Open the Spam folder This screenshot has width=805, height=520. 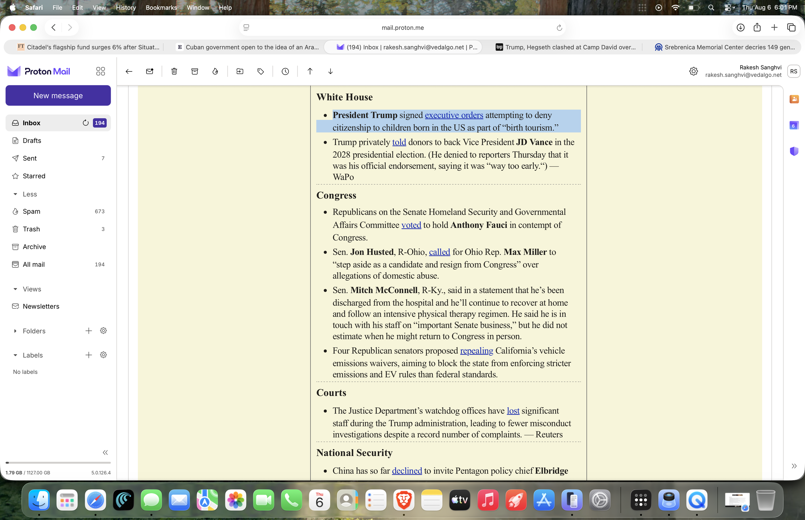click(58, 211)
